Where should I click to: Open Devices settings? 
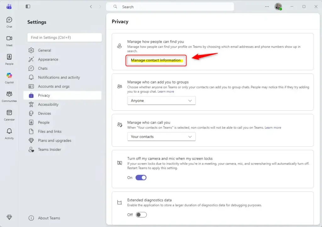(x=63, y=113)
